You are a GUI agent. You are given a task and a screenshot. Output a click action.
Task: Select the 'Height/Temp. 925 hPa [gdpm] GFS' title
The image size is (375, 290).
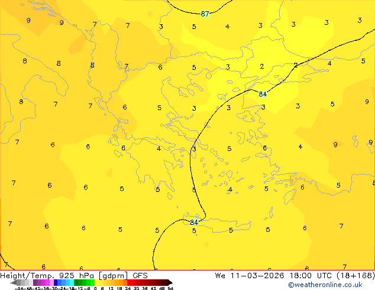74,276
